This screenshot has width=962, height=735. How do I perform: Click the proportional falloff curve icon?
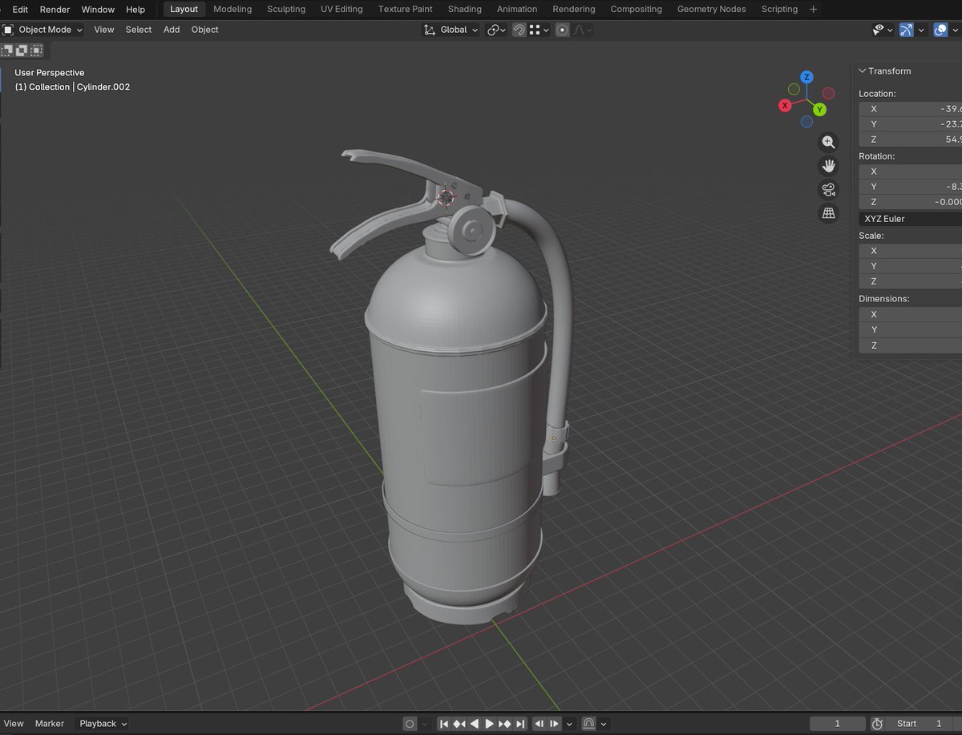583,30
